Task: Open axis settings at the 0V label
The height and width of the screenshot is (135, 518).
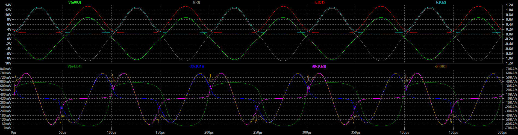Action: pos(9,39)
